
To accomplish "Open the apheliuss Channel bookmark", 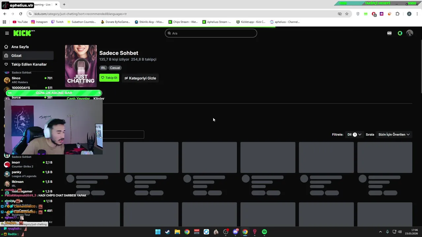I will [x=285, y=22].
